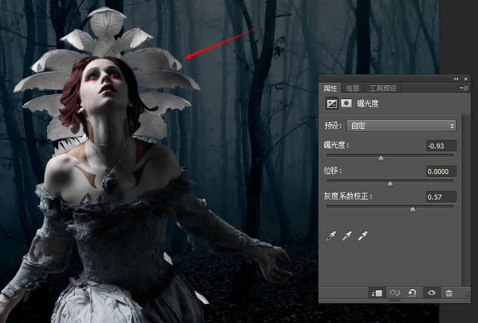Toggle adjustment layer visibility eye
Image resolution: width=478 pixels, height=323 pixels.
pos(431,293)
